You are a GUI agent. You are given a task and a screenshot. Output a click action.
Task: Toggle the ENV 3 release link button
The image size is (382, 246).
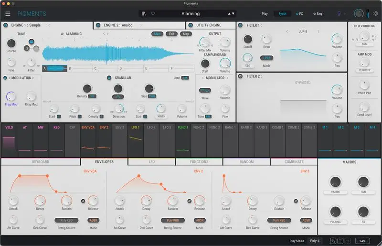pos(296,201)
